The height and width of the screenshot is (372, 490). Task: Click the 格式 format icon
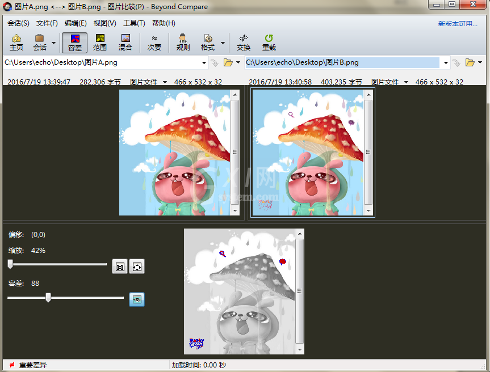click(x=208, y=43)
